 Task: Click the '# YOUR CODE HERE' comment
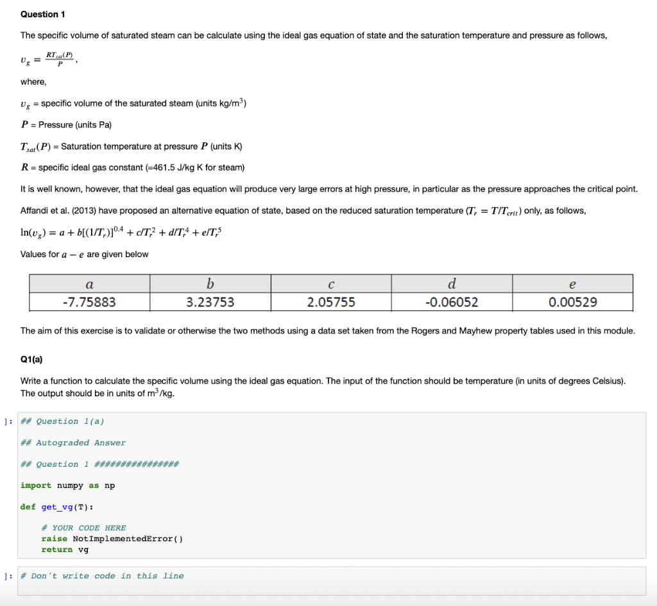pos(83,528)
